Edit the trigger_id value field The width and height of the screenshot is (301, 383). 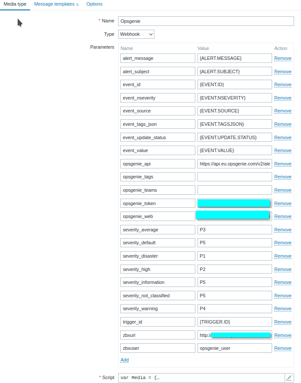235,322
